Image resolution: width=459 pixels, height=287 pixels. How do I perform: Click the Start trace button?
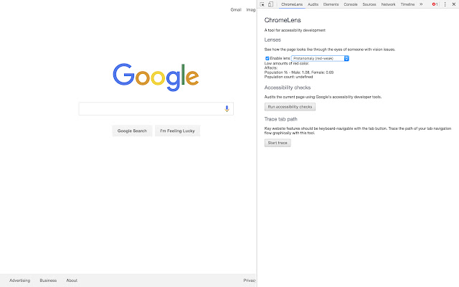(278, 143)
